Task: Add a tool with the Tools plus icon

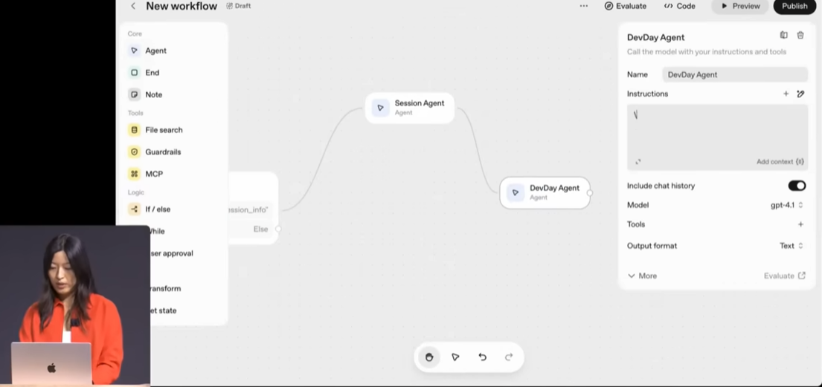Action: (800, 224)
